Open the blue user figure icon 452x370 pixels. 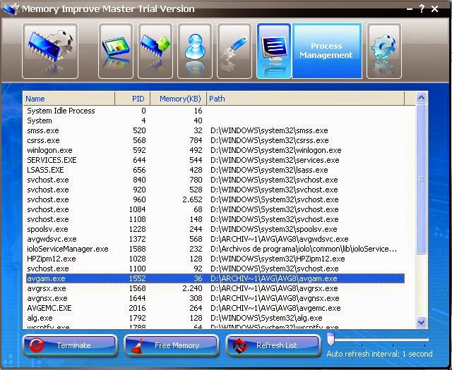195,51
